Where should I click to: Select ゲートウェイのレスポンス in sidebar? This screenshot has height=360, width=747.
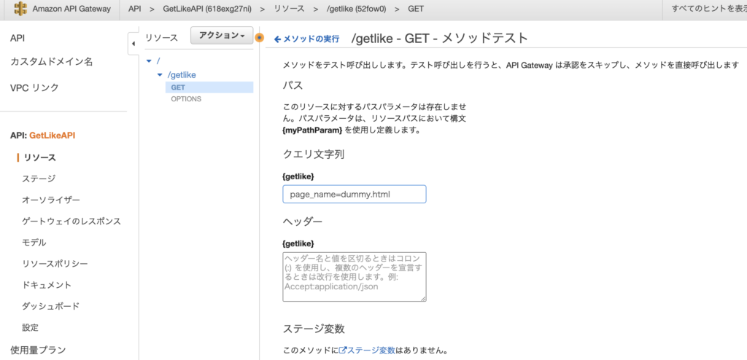[71, 222]
